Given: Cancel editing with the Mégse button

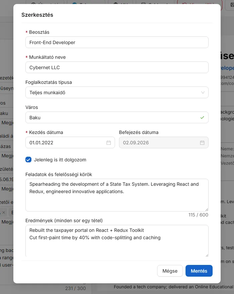Looking at the screenshot, I should coord(170,271).
